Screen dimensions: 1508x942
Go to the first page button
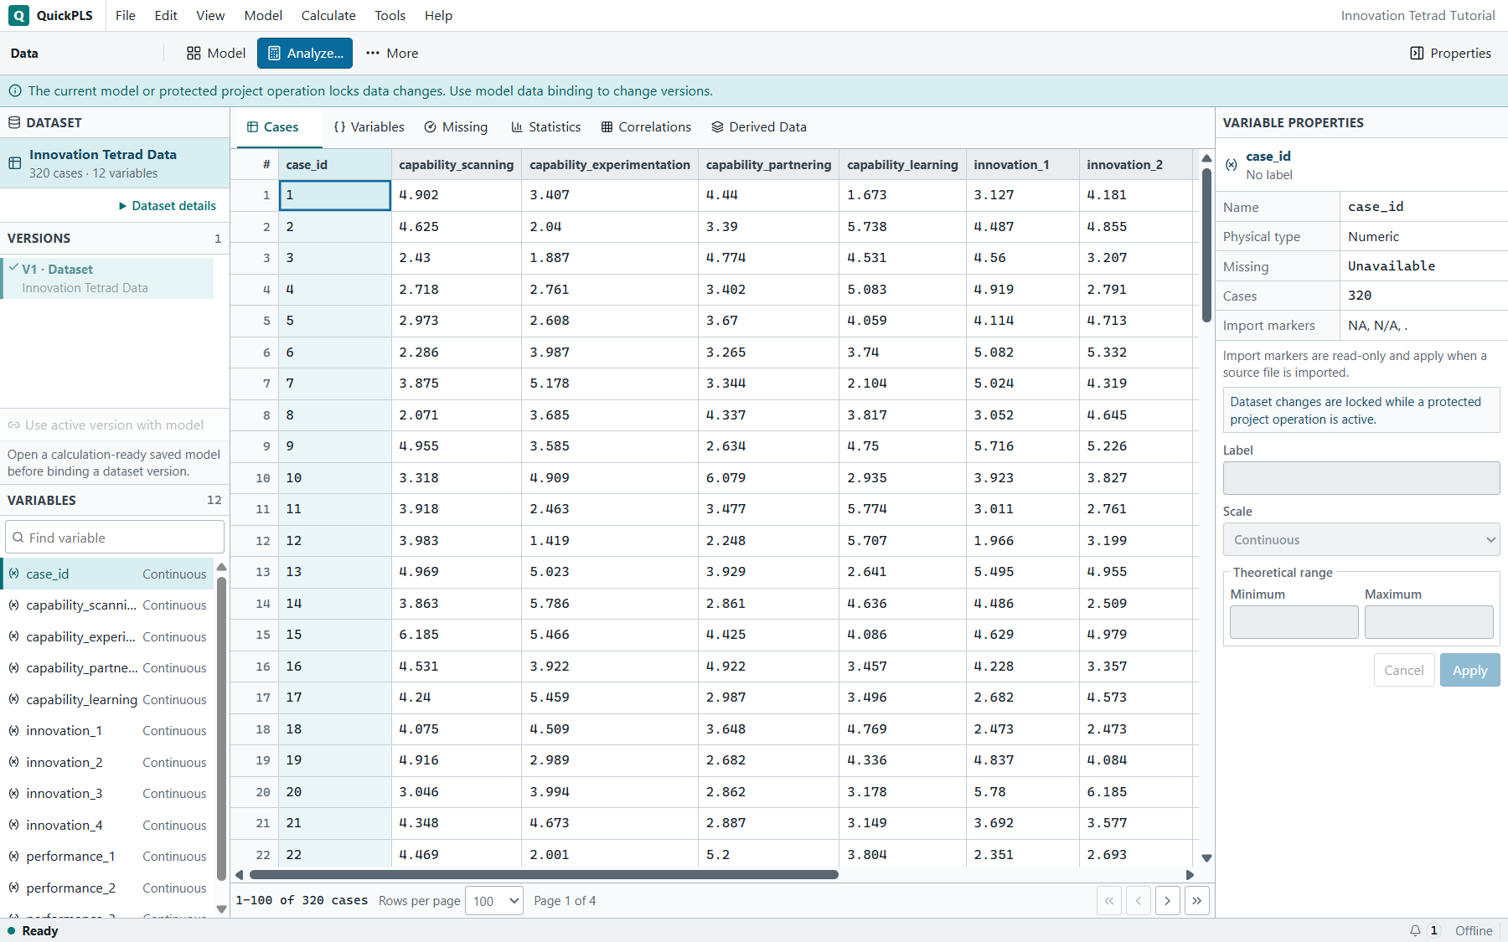1109,901
